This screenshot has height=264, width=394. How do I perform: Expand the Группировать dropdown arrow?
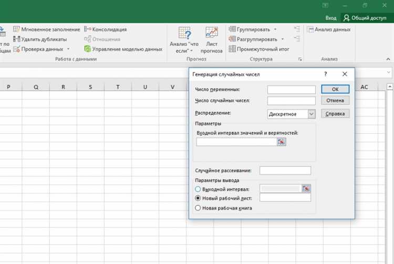[275, 29]
